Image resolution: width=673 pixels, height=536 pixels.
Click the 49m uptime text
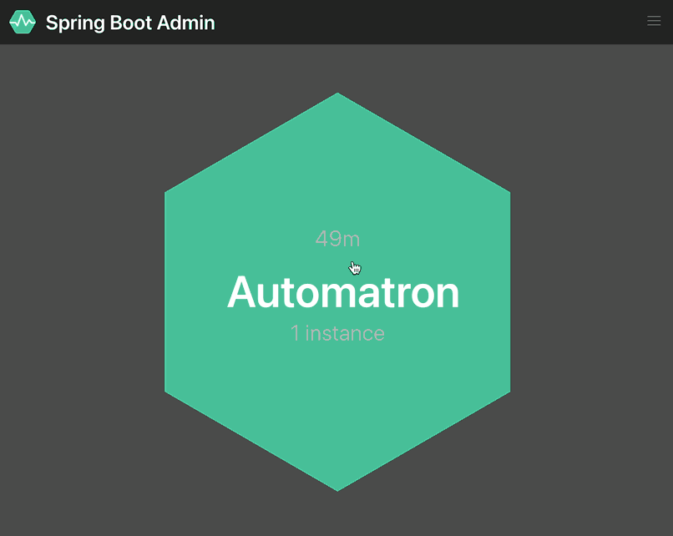(338, 239)
